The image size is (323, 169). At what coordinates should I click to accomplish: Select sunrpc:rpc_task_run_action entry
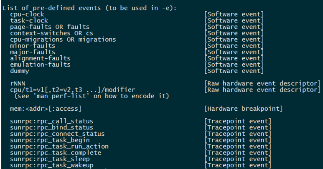[59, 147]
